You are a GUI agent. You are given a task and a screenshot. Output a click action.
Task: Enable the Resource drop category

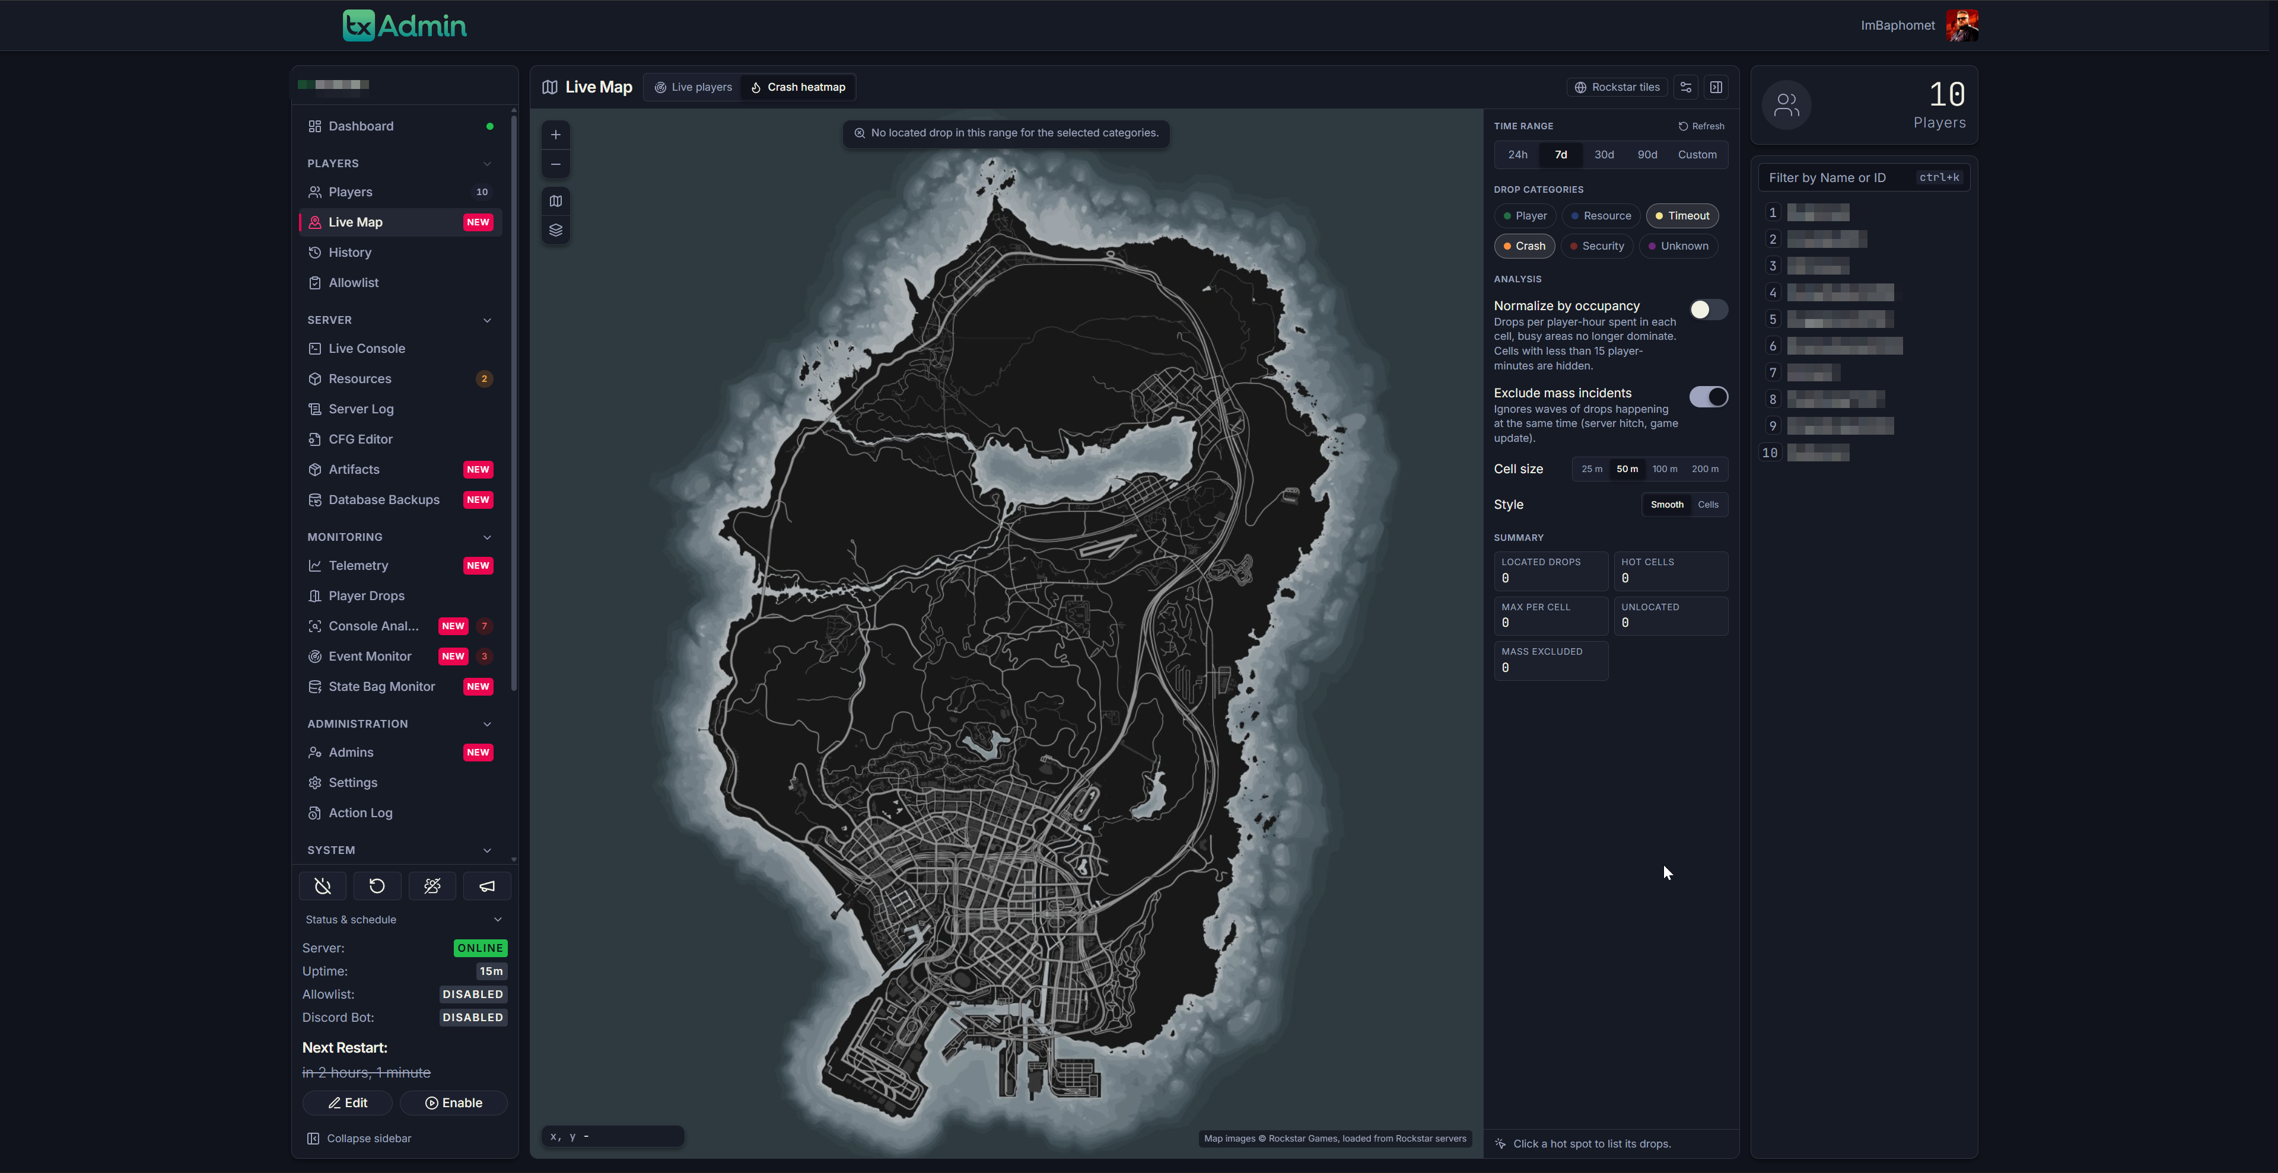click(x=1601, y=216)
